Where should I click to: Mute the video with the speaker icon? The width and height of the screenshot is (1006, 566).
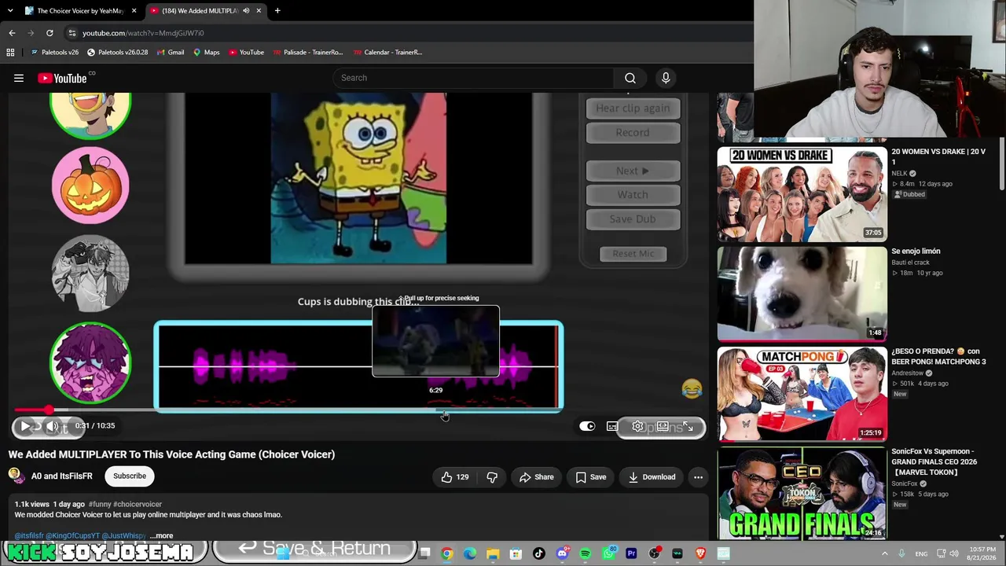pos(53,426)
